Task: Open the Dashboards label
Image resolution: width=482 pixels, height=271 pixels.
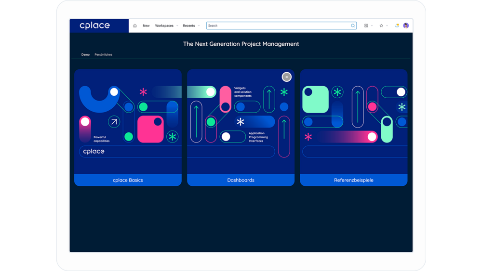Action: coord(241,180)
